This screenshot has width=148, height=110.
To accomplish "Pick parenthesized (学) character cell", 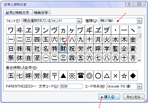I will pyautogui.click(x=107, y=49).
